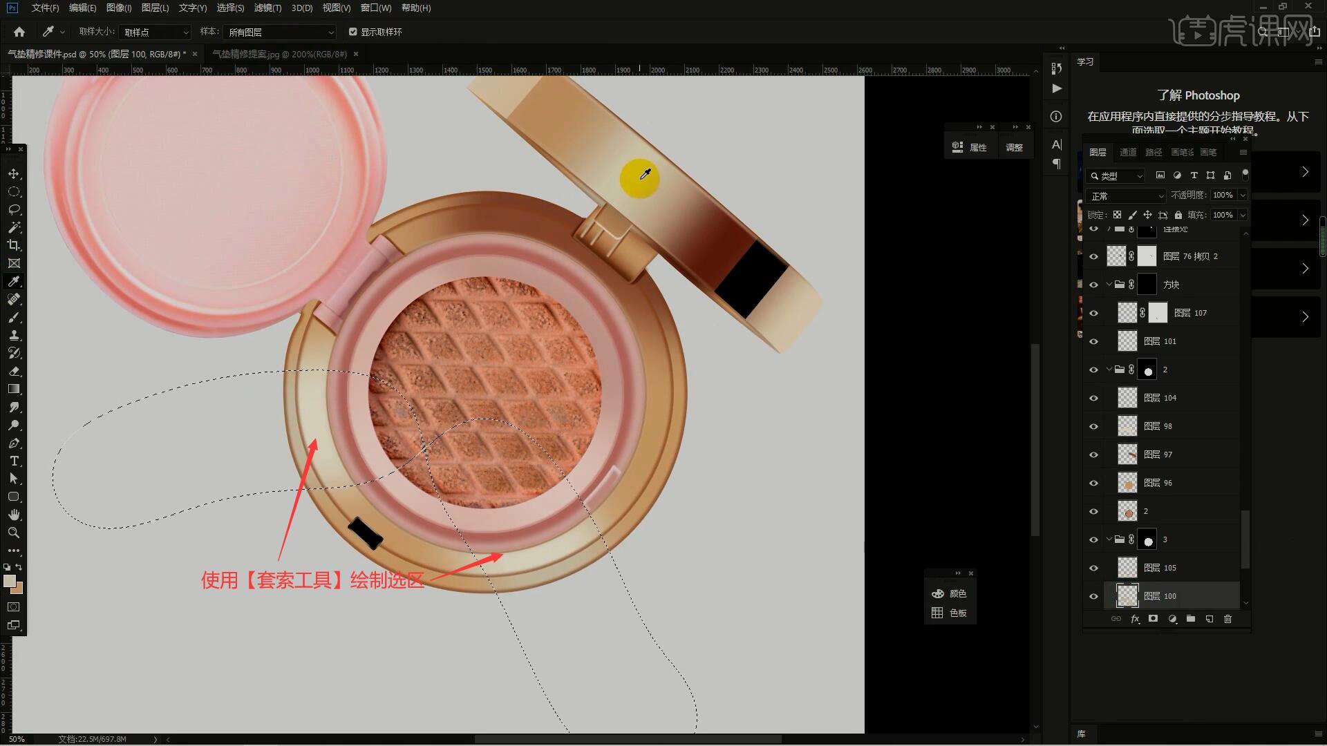Open the 滤镜(T) menu
This screenshot has width=1327, height=746.
(267, 8)
